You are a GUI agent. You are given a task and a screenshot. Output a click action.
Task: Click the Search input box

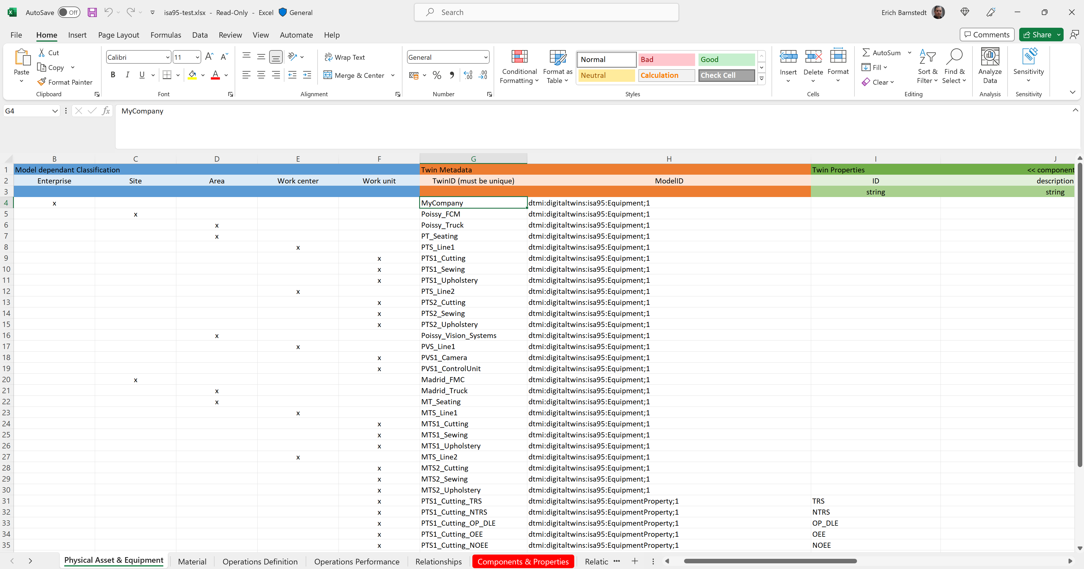click(546, 12)
